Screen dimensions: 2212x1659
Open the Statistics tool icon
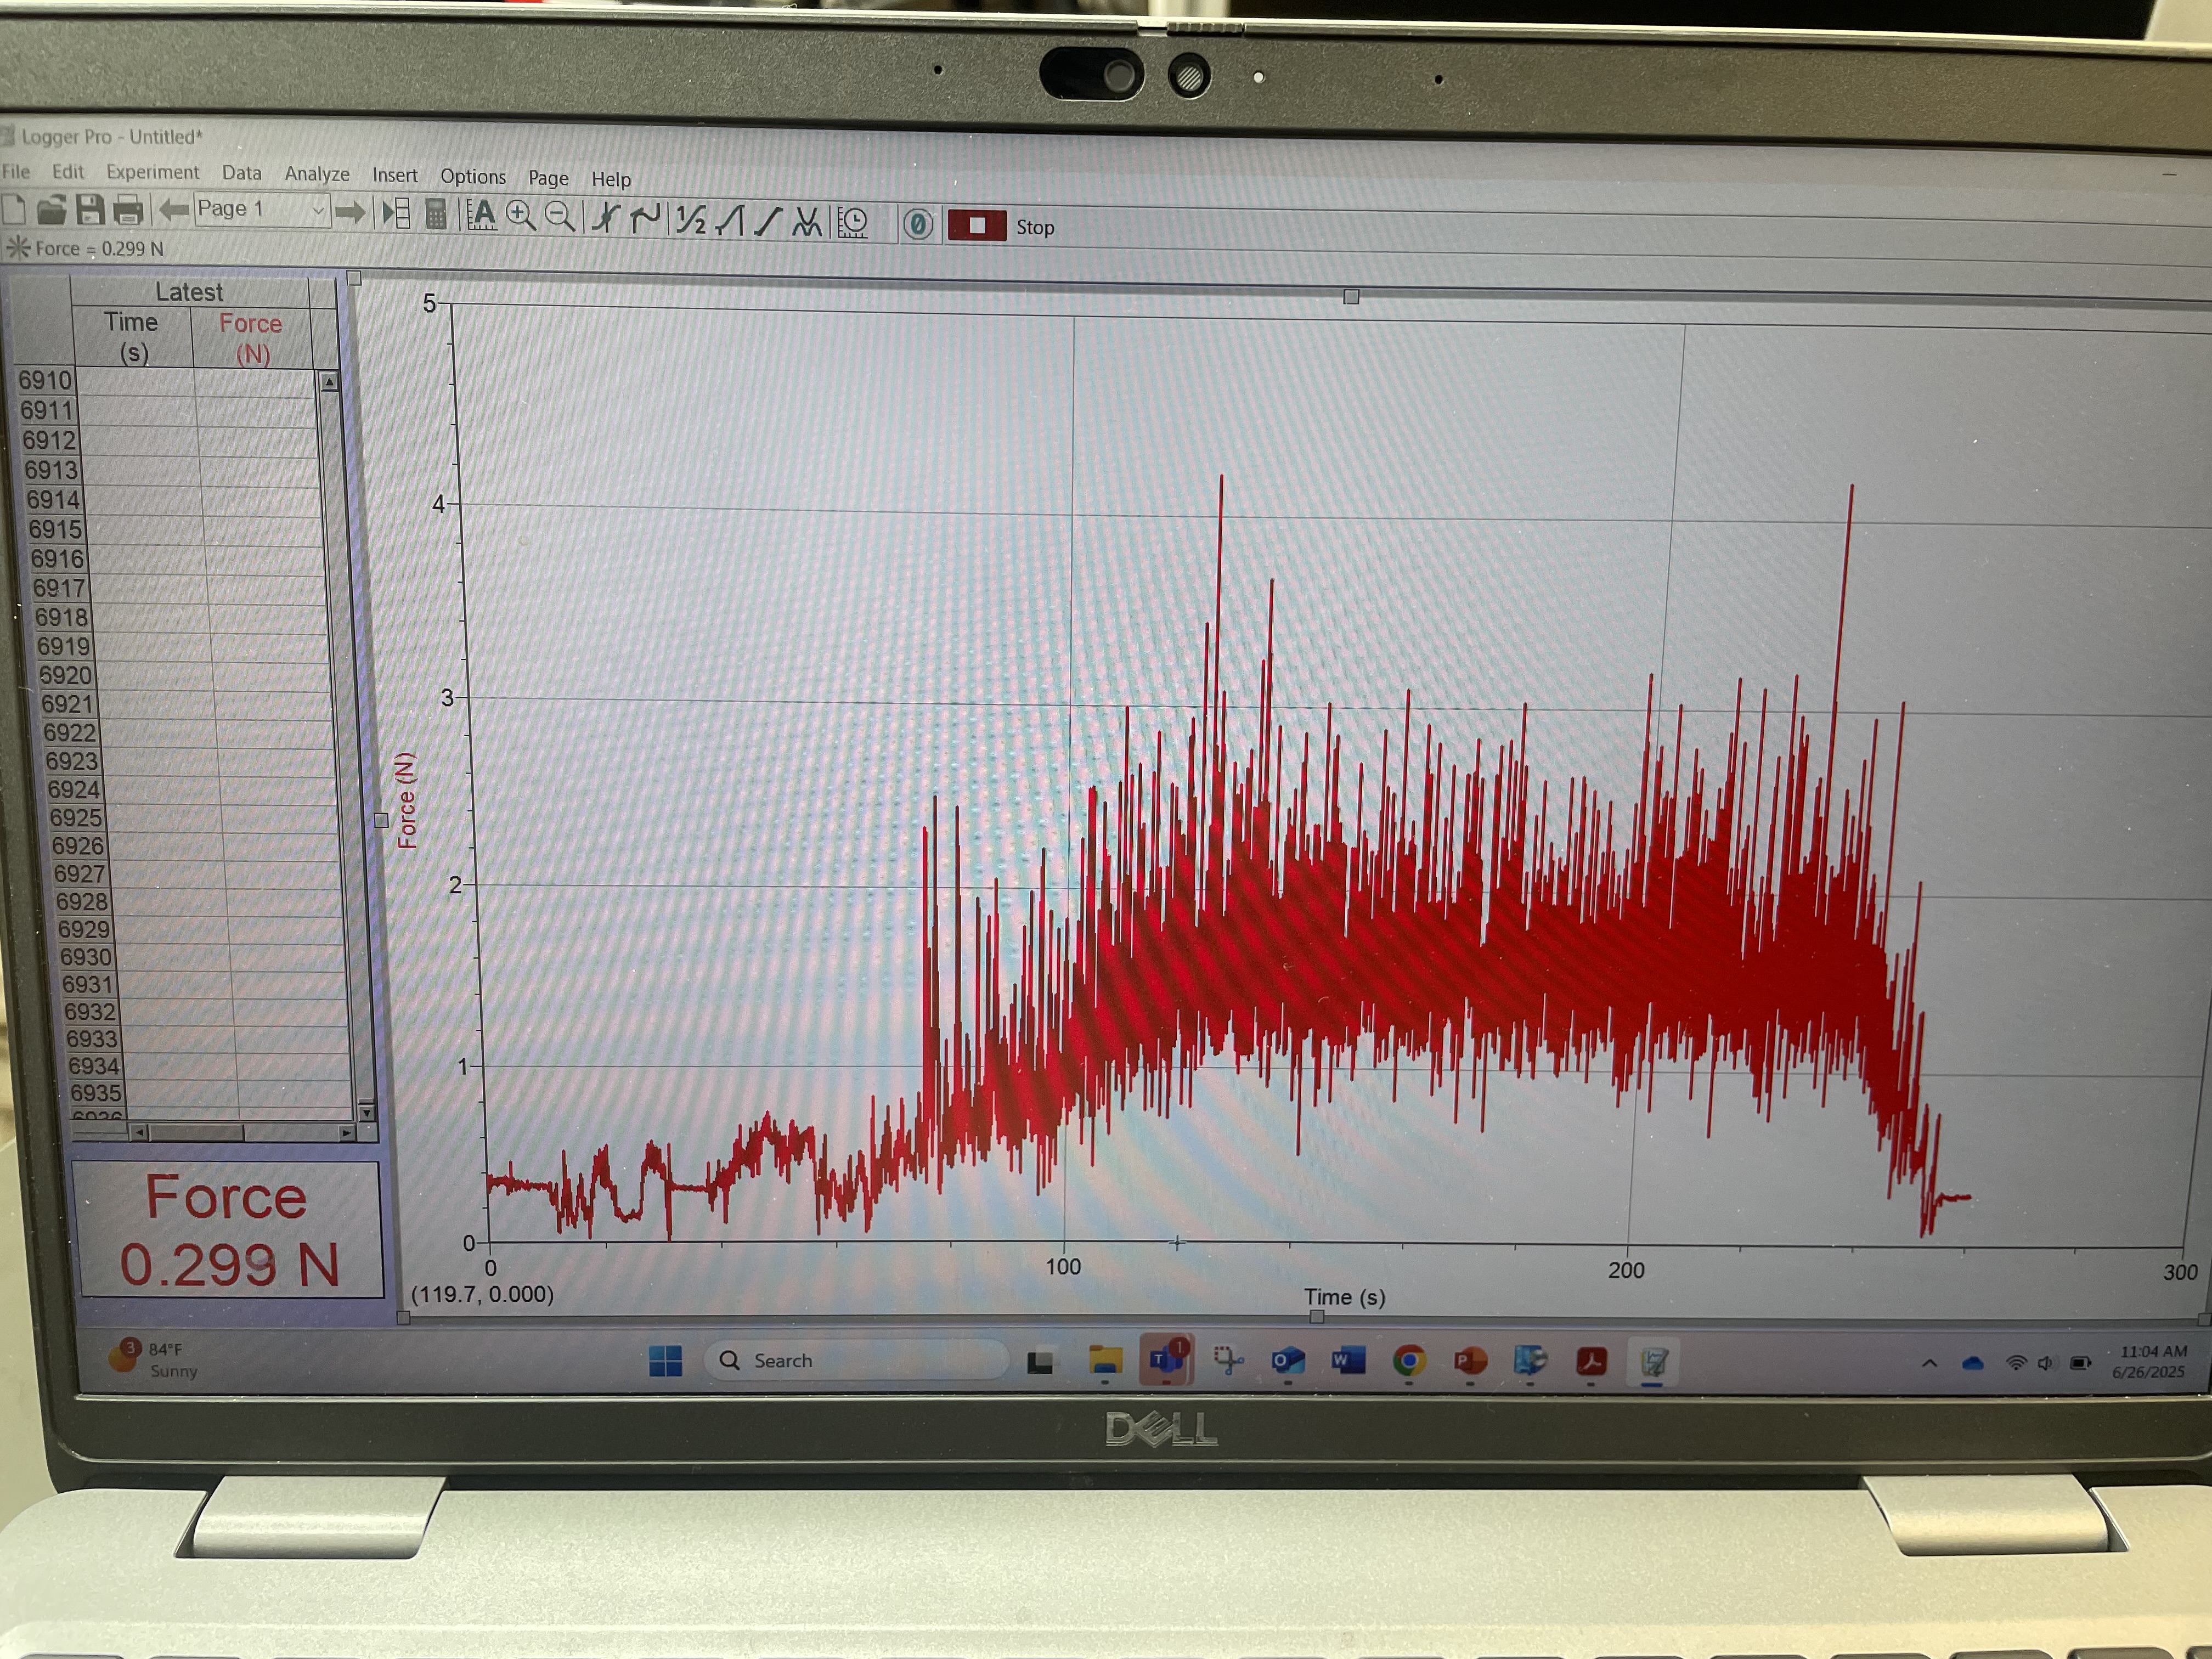pos(691,219)
